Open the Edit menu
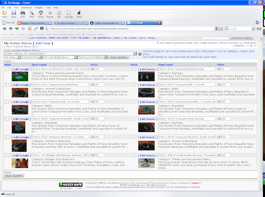 (x=9, y=7)
